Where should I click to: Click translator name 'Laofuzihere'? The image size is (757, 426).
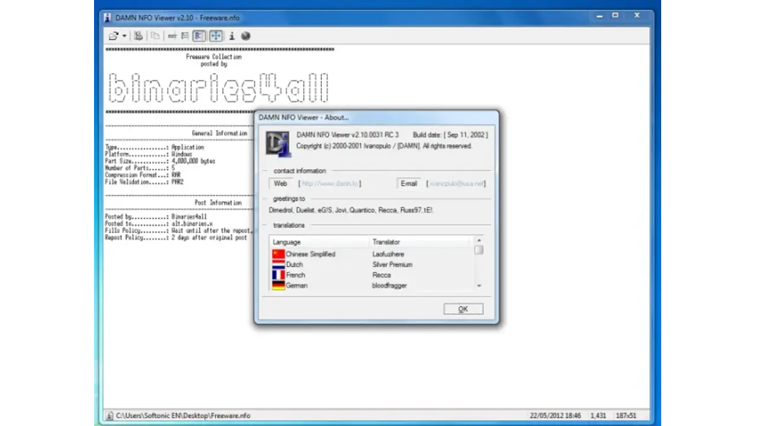[x=389, y=254]
